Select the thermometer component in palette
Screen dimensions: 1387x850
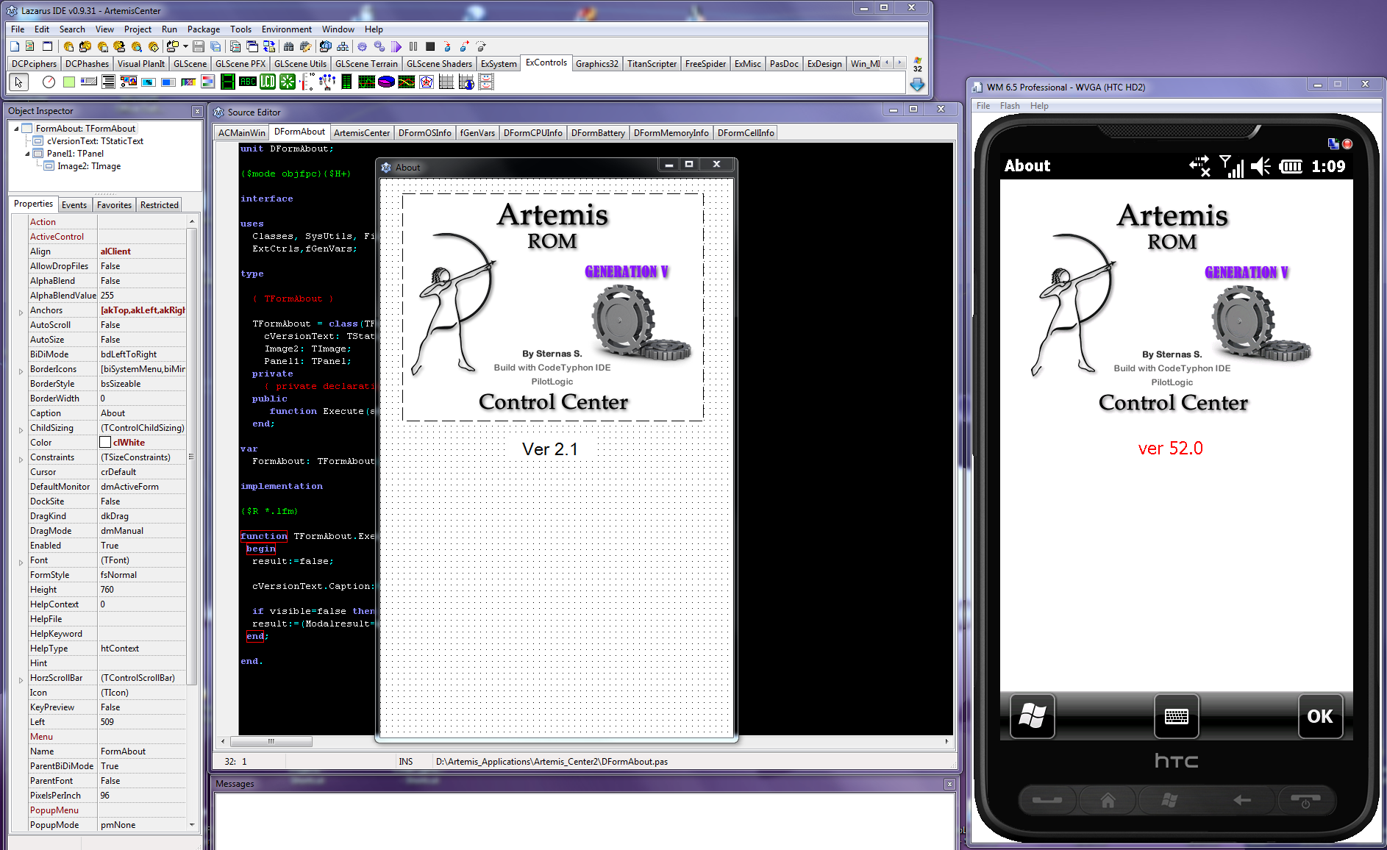(x=307, y=82)
